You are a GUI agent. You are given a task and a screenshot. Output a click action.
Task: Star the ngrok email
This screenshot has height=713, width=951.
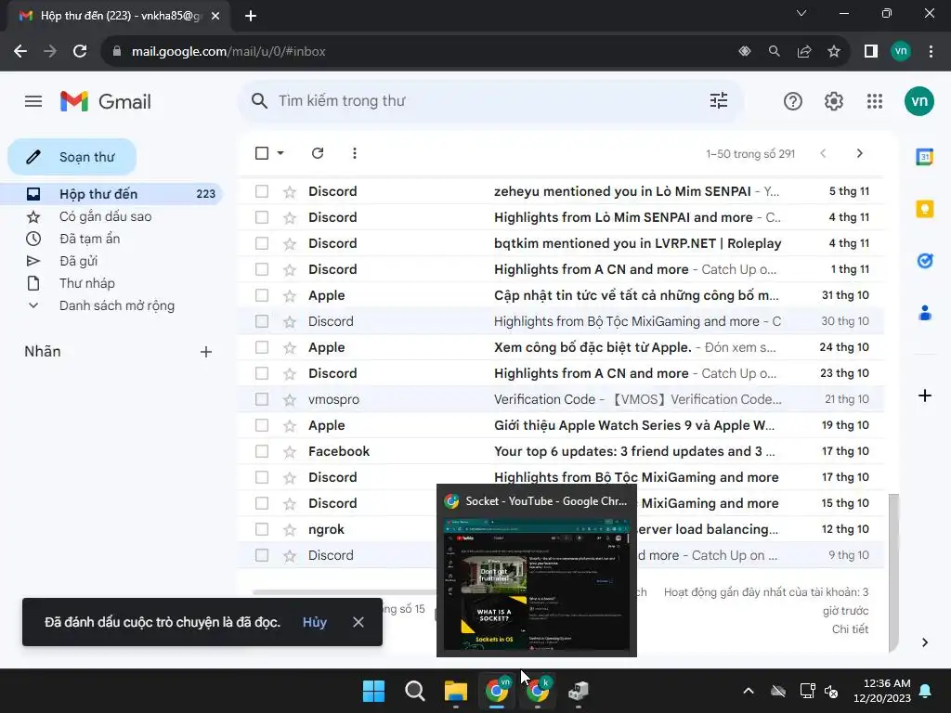point(290,530)
